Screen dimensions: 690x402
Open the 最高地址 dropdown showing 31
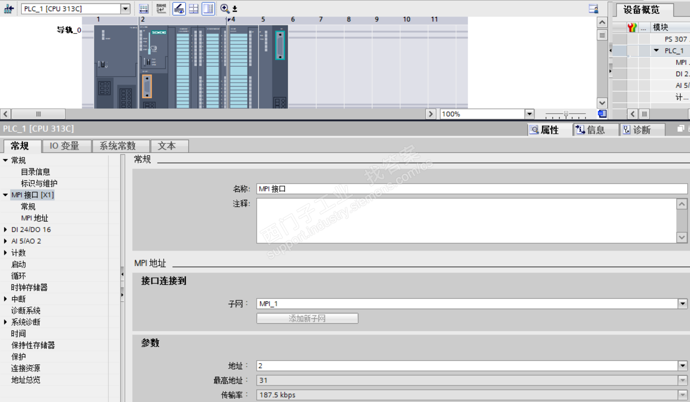tap(683, 380)
